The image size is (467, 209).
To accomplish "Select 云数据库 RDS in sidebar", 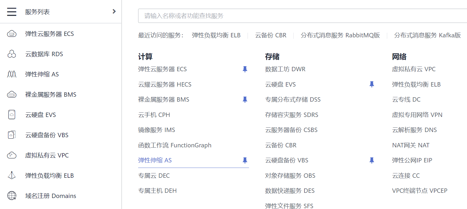I will (44, 54).
